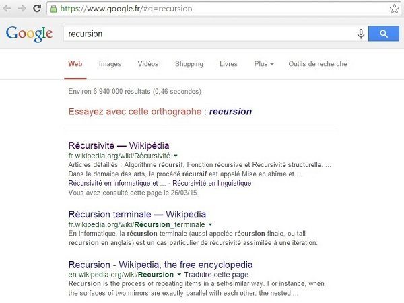
Task: Click 'Vous avez consulté cette page le 26/03/15' text
Action: tap(133, 193)
